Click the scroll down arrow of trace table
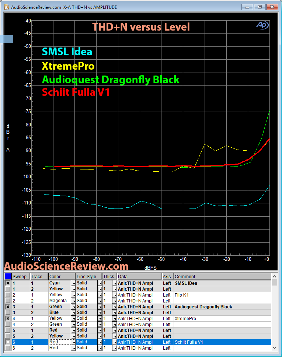Screen dimensions: 282x357 (x=275, y=348)
